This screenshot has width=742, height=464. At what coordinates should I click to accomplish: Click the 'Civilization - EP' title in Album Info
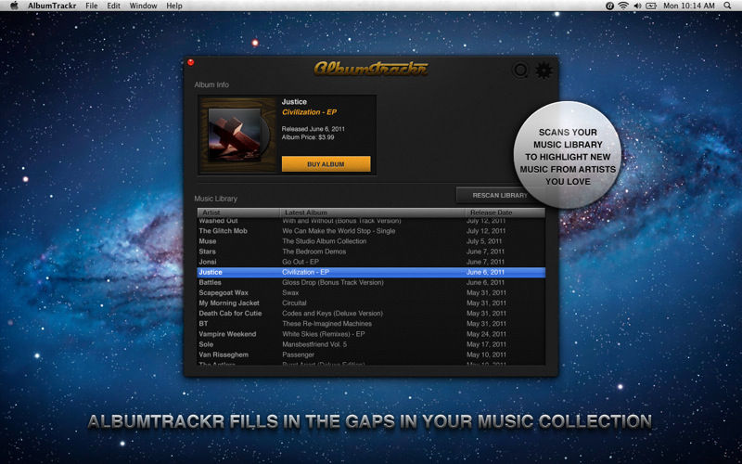pyautogui.click(x=309, y=112)
